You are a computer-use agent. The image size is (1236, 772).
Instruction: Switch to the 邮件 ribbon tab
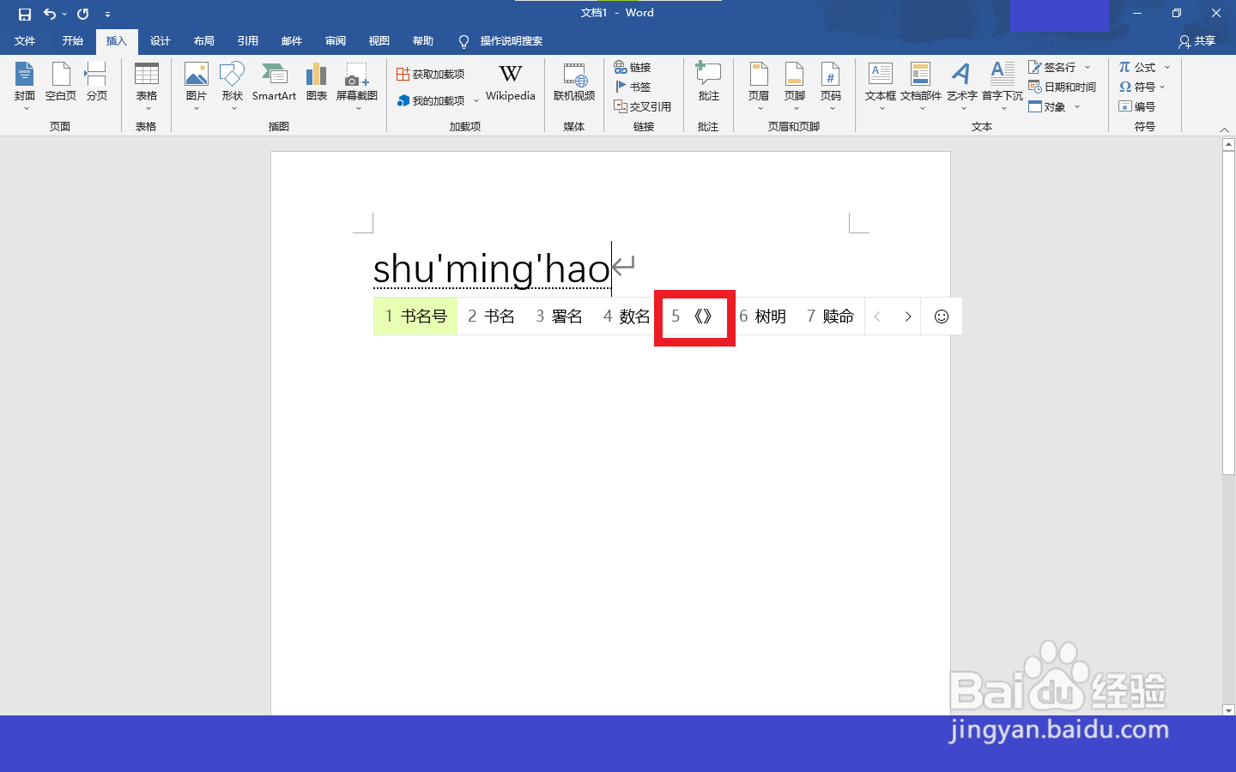click(292, 41)
